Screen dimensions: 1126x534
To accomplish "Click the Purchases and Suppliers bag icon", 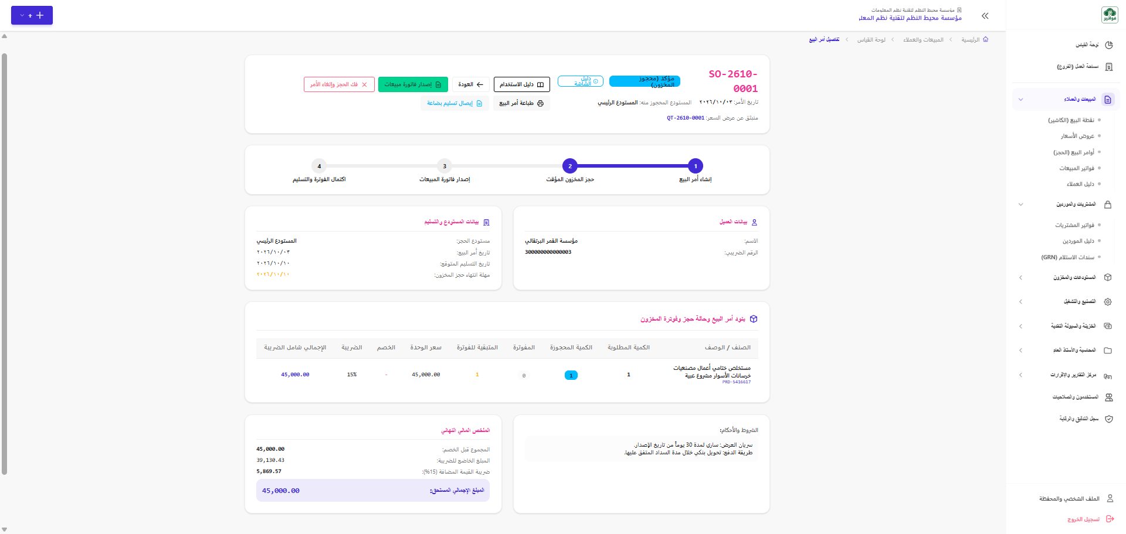I will (1108, 205).
